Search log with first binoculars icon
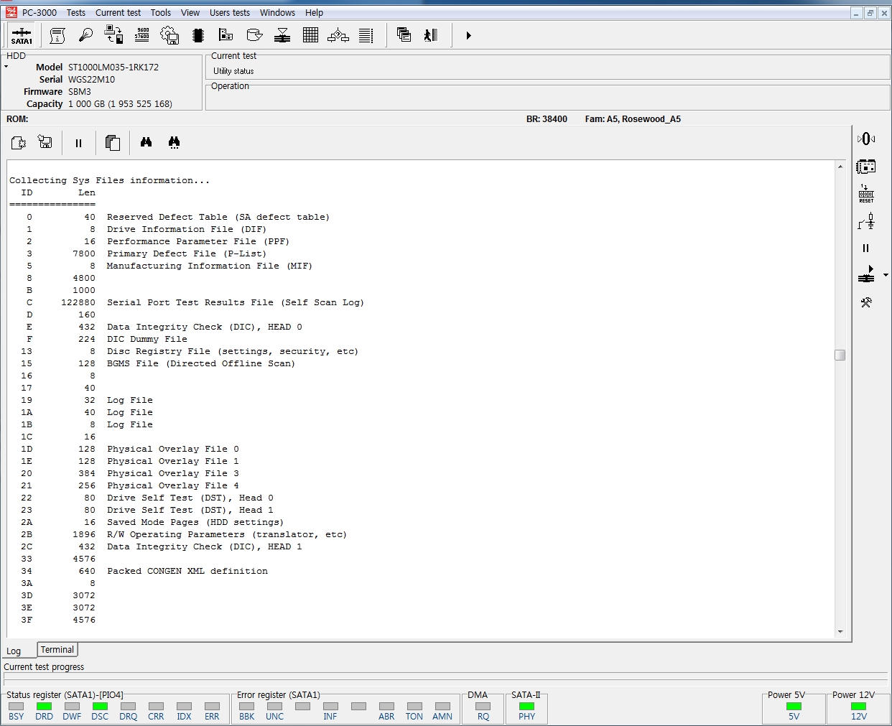This screenshot has height=726, width=892. pos(146,142)
